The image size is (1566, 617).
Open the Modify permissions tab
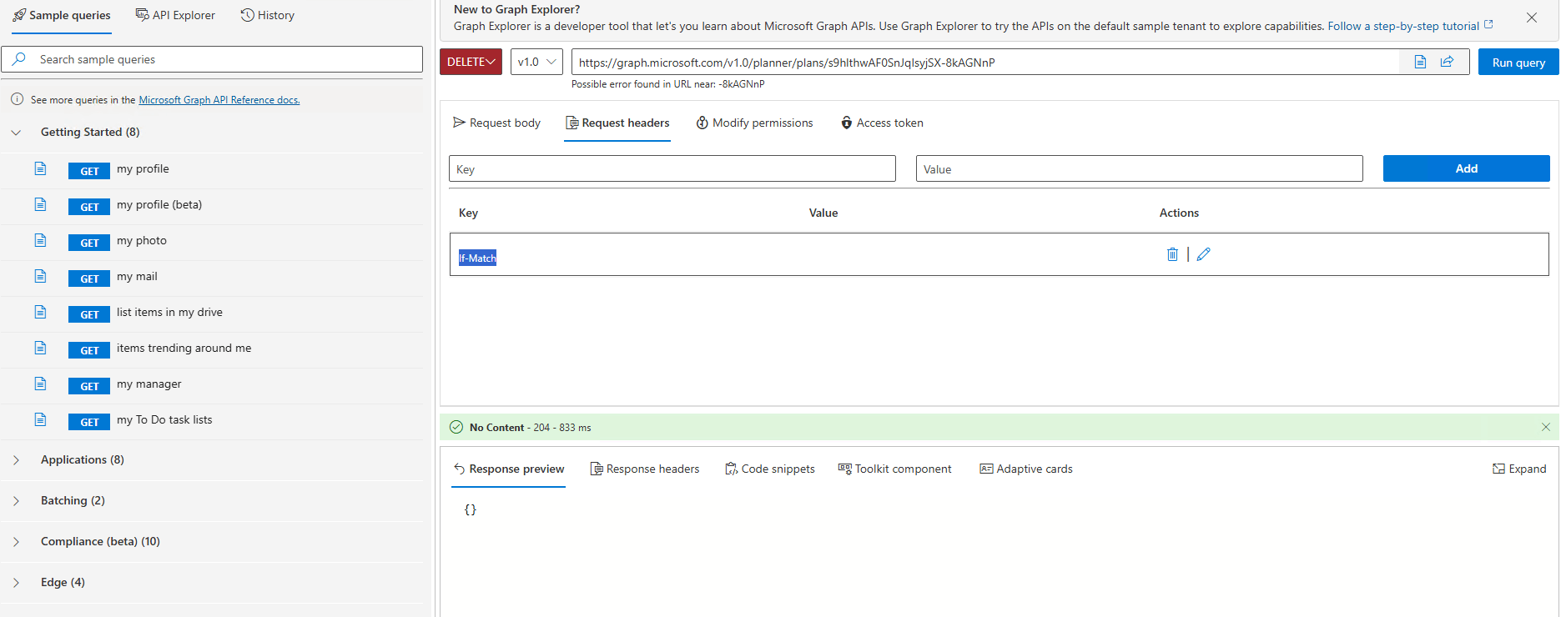[754, 123]
